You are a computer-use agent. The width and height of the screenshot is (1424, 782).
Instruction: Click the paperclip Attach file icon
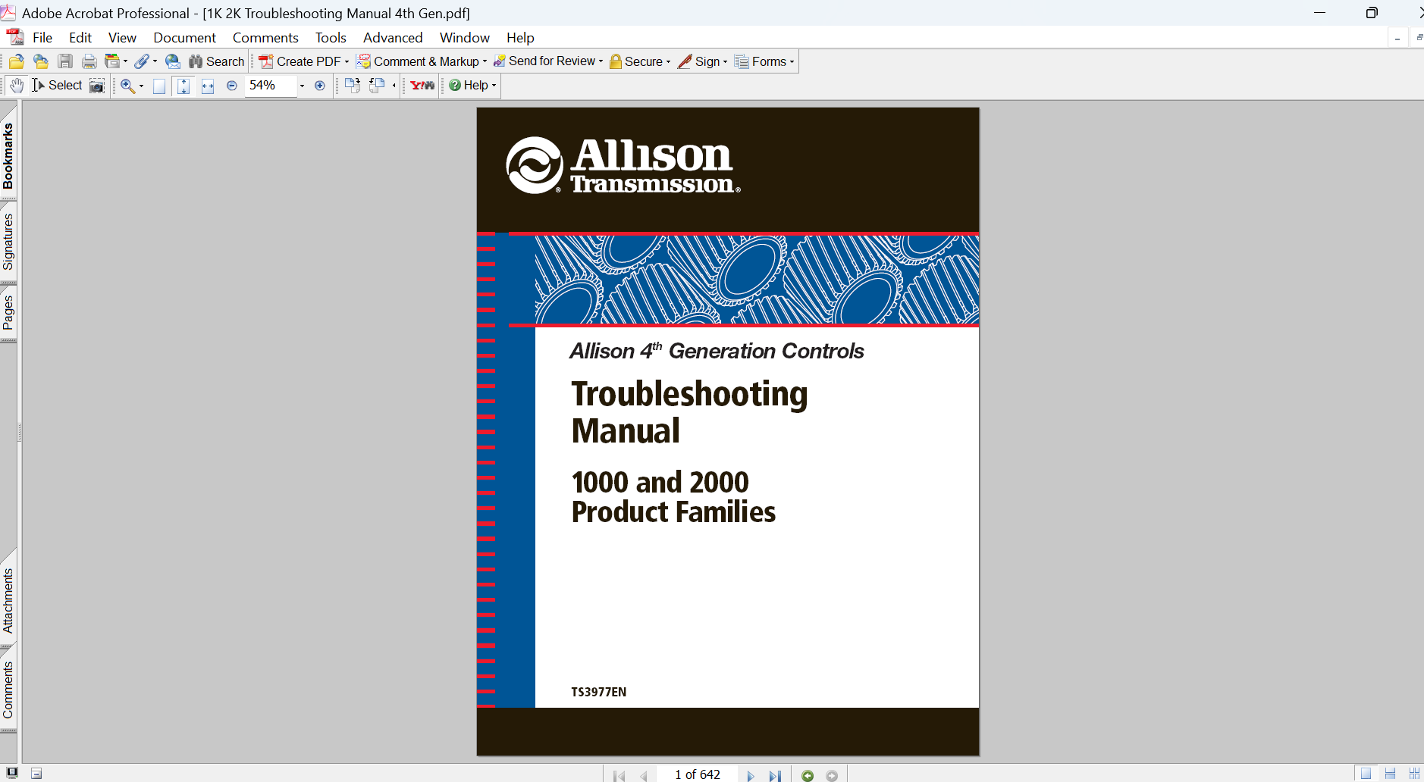(x=142, y=62)
